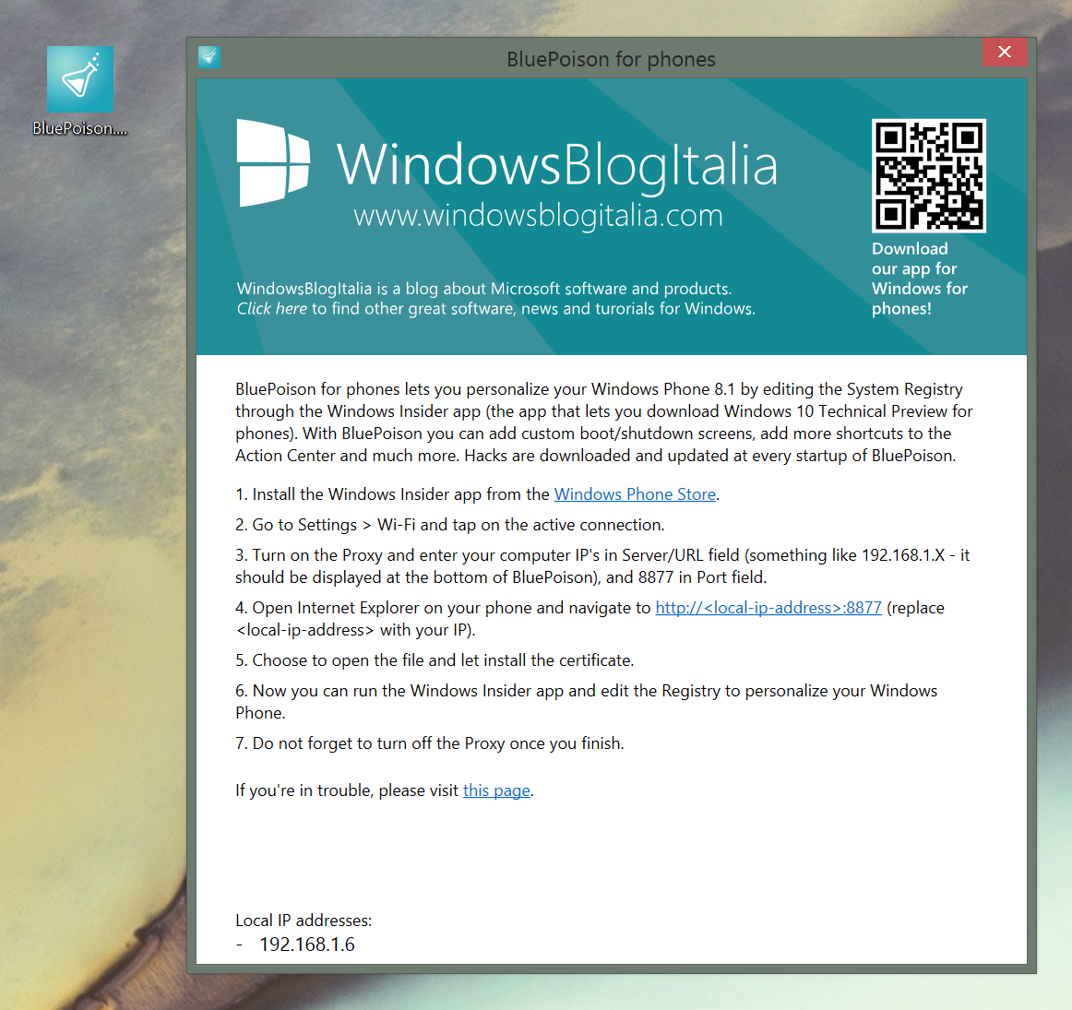Click the 'Local IP addresses:' label

pyautogui.click(x=304, y=921)
